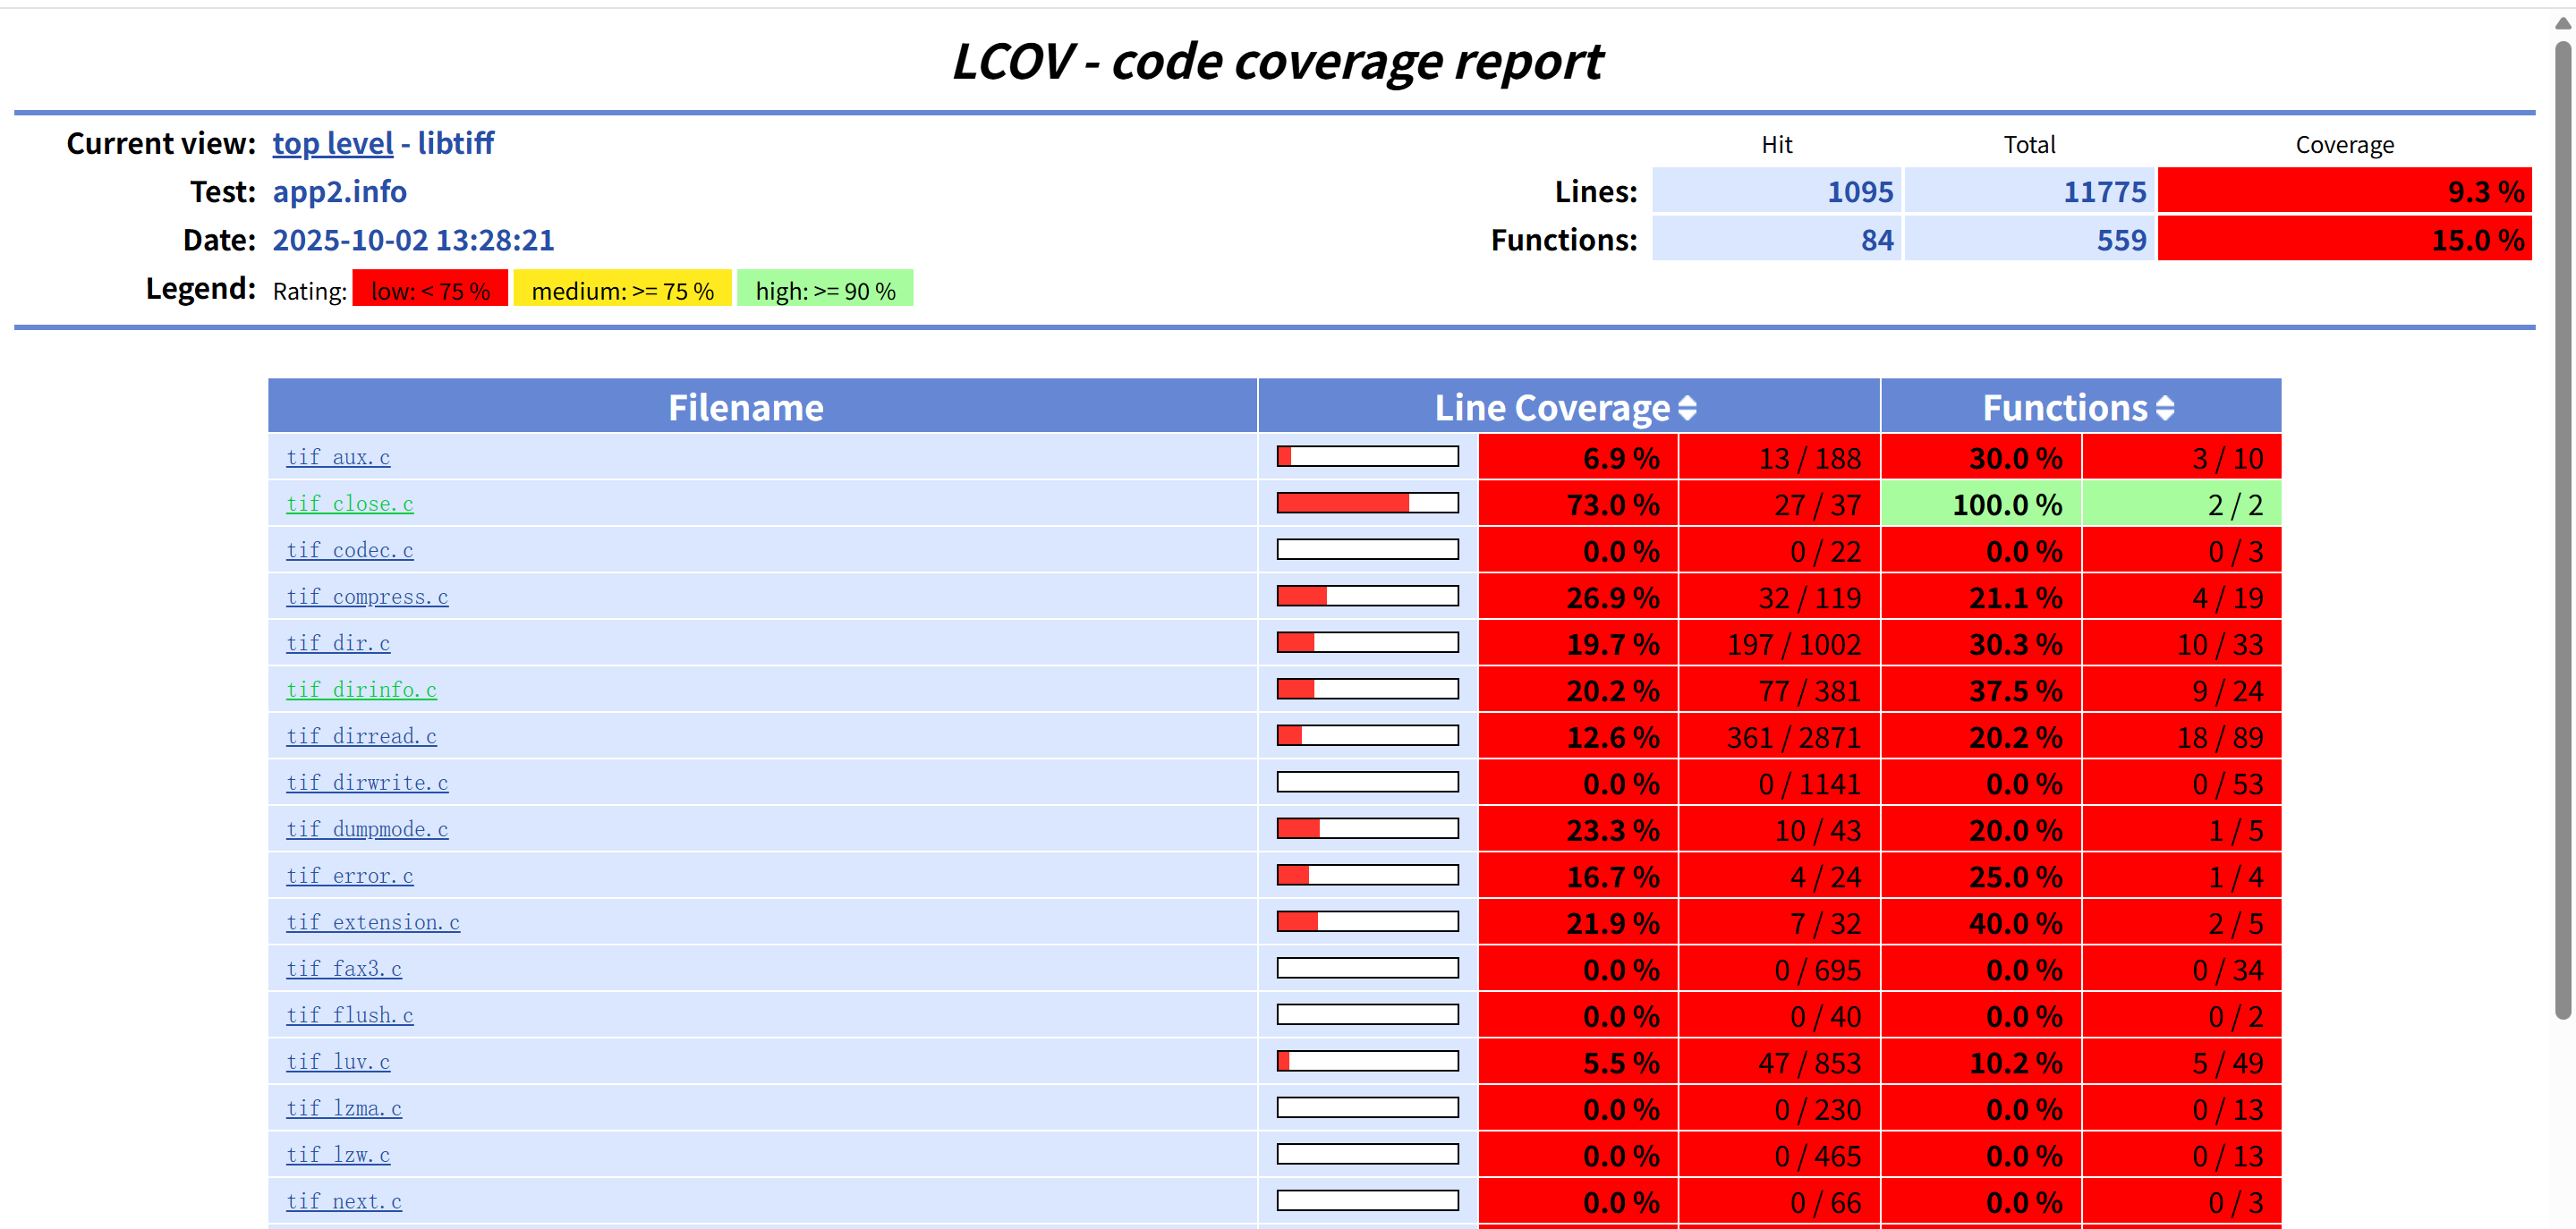The image size is (2576, 1229).
Task: View tif_dir.c source coverage
Action: pyautogui.click(x=338, y=643)
